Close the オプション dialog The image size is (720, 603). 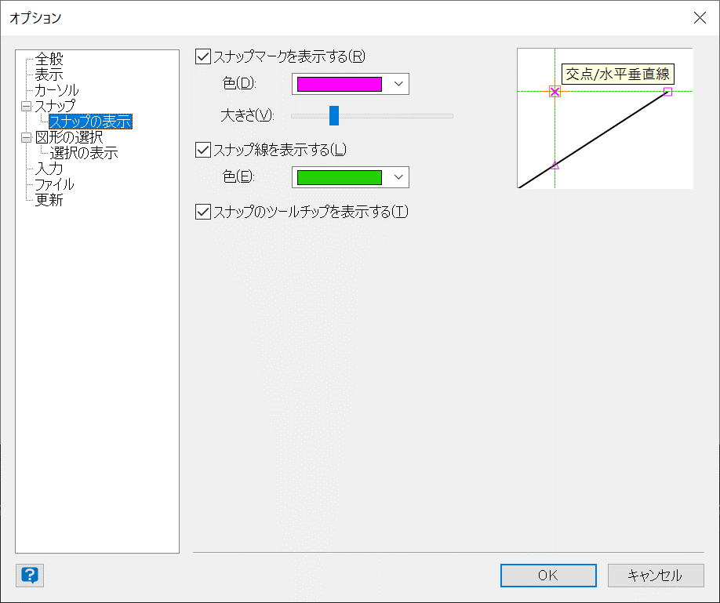point(700,18)
